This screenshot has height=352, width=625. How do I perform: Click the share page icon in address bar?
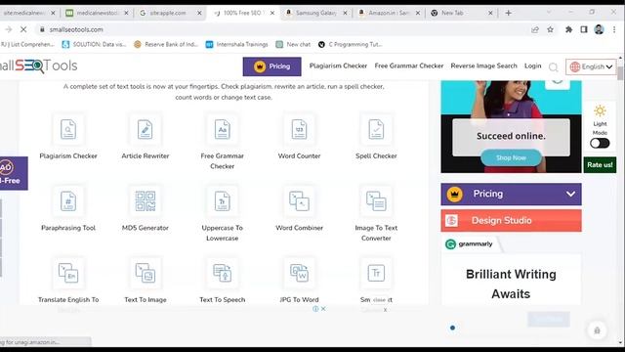(535, 29)
